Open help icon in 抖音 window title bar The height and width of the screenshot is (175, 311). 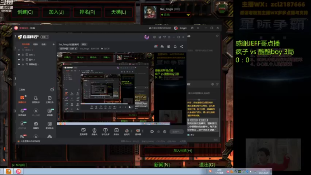coord(192,28)
